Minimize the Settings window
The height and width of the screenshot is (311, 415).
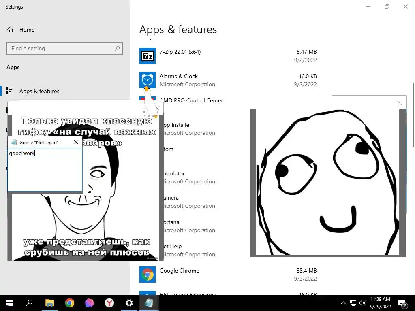pyautogui.click(x=368, y=6)
